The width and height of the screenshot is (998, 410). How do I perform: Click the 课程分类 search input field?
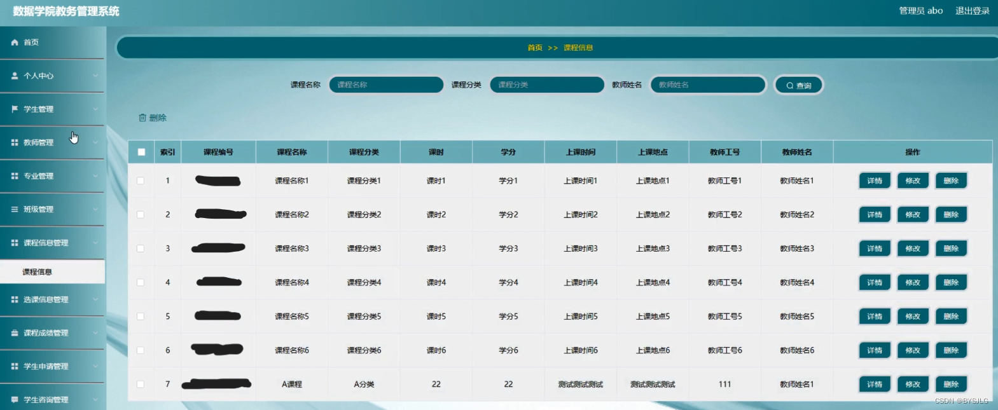click(547, 85)
